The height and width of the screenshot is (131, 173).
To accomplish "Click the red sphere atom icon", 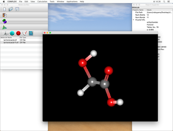I will click(18, 33).
